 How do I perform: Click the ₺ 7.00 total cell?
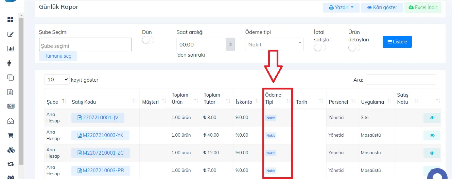[217, 171]
